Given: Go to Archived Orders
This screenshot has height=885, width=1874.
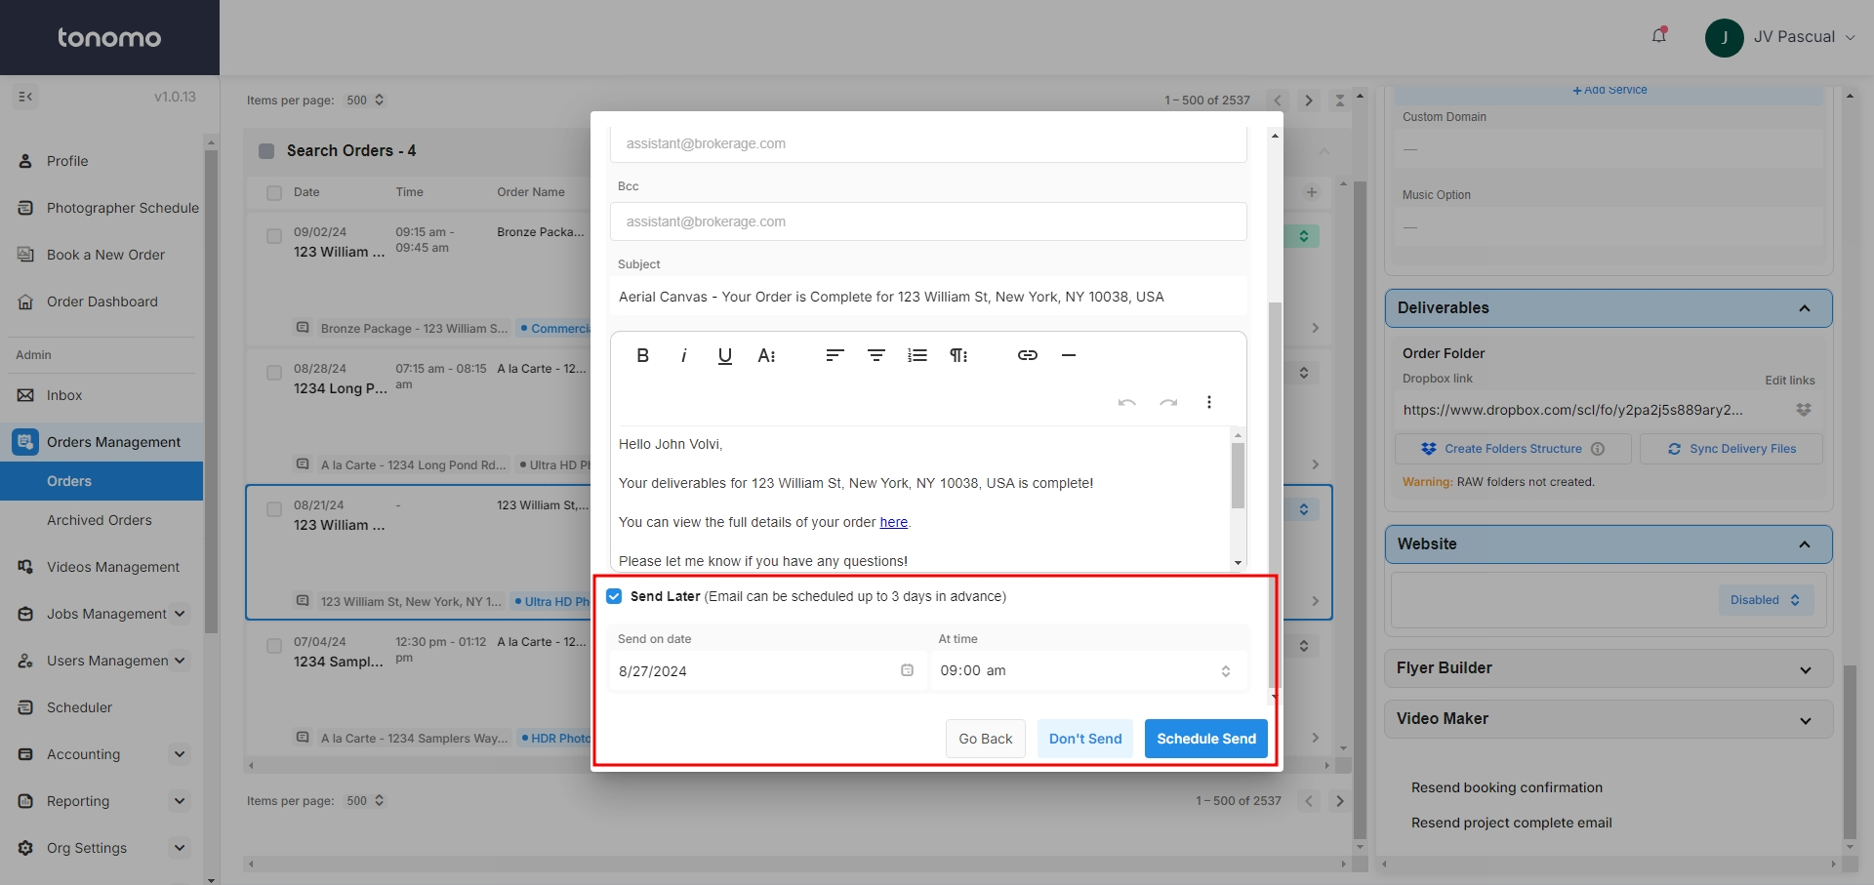Looking at the screenshot, I should [x=100, y=520].
